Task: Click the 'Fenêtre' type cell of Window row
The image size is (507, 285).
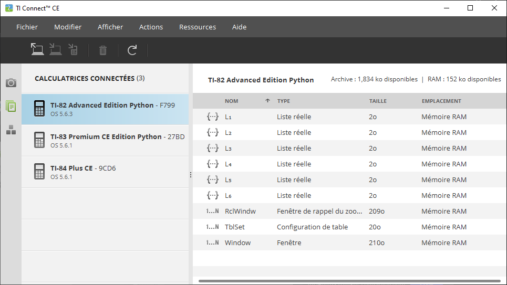Action: tap(289, 242)
